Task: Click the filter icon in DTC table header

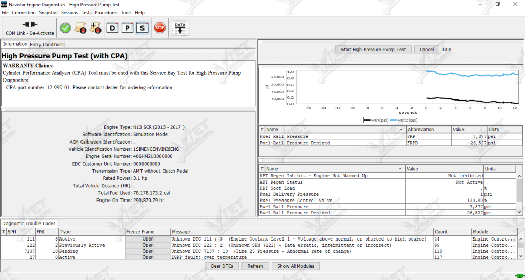Action: pos(4,232)
